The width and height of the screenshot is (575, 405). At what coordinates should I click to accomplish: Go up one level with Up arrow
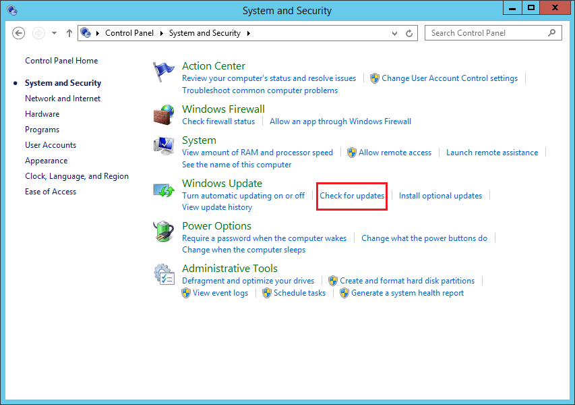tap(69, 33)
